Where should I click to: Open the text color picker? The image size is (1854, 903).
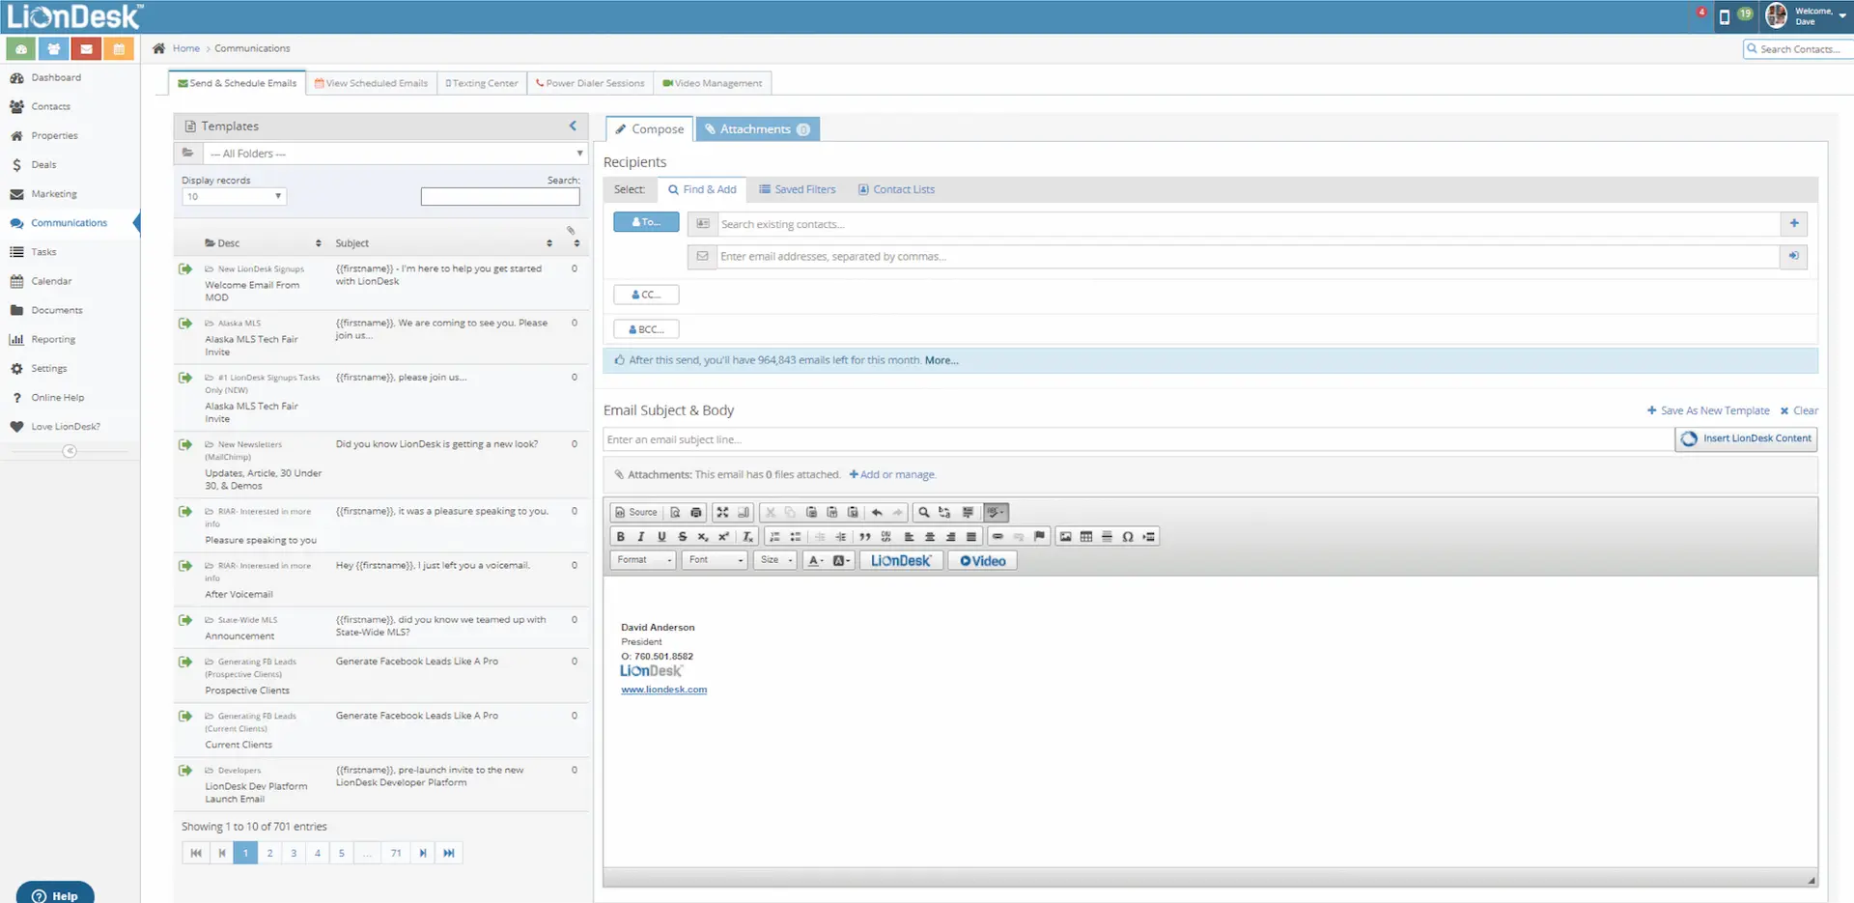coord(816,560)
